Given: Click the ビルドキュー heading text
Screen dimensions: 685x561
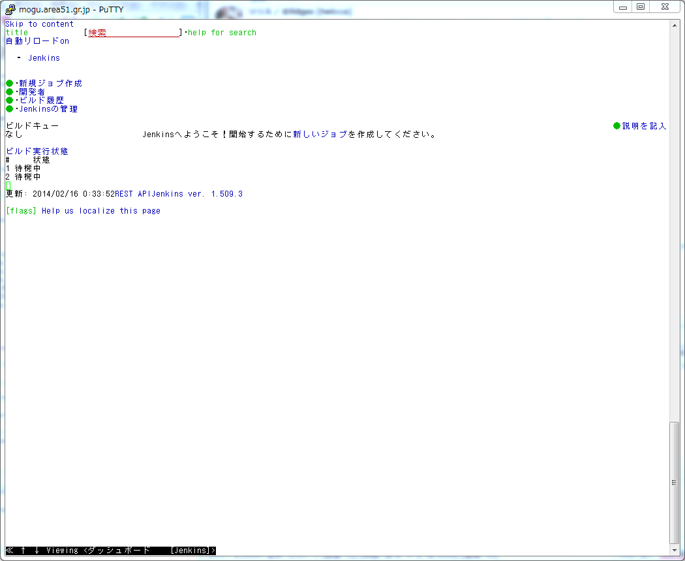Looking at the screenshot, I should pyautogui.click(x=32, y=126).
